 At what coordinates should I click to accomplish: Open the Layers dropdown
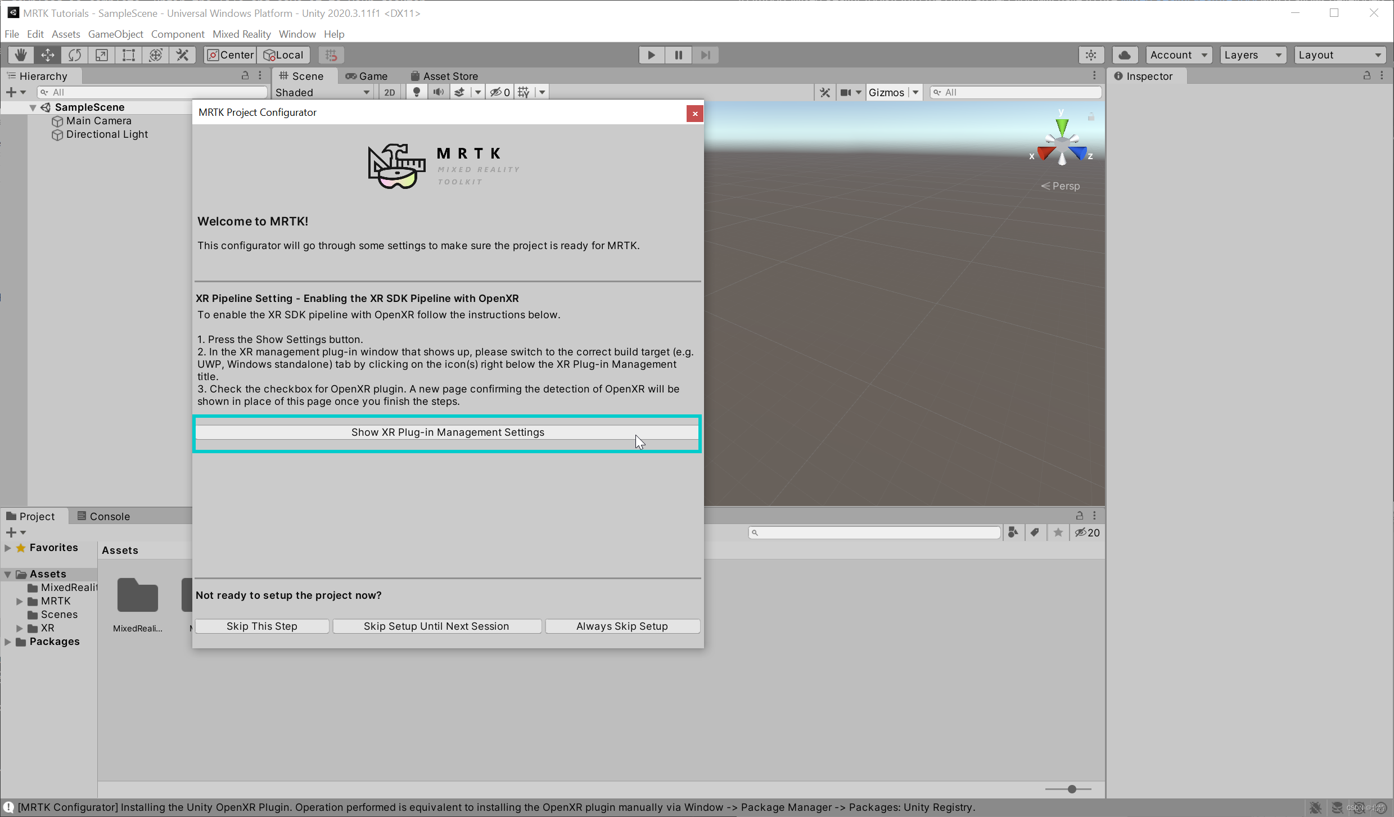pos(1253,55)
